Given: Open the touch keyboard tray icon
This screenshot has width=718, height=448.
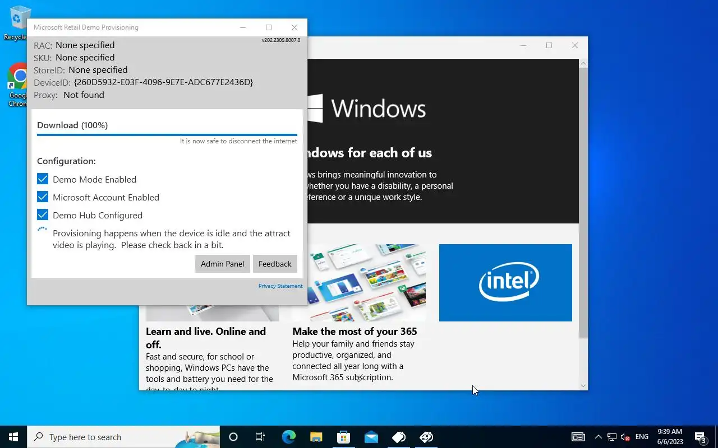Looking at the screenshot, I should pos(578,437).
